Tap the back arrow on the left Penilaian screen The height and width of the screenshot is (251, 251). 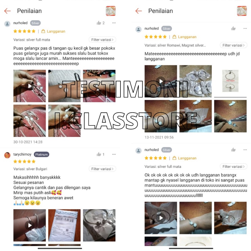7,11
